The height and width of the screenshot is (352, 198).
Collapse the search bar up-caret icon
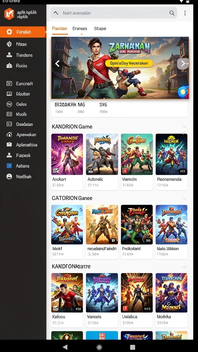[x=56, y=13]
